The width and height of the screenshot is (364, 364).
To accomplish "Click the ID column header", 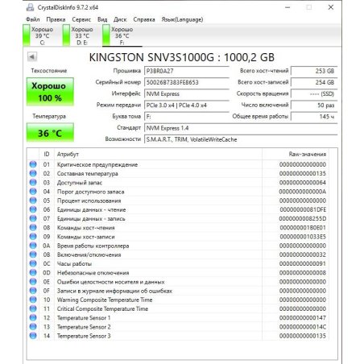I will (47, 154).
